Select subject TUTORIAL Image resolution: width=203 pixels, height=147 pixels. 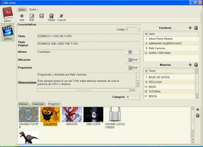click(x=169, y=92)
